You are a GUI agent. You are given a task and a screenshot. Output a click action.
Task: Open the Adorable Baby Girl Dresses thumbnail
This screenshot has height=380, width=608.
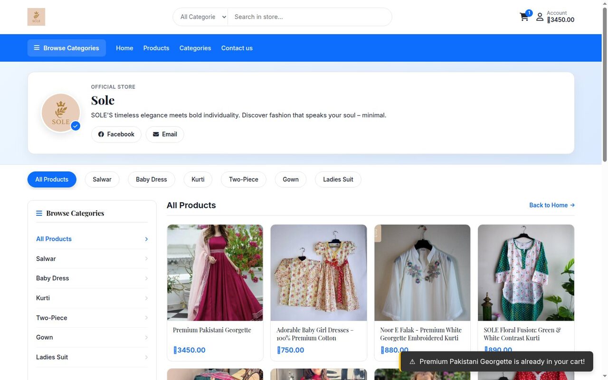click(319, 273)
